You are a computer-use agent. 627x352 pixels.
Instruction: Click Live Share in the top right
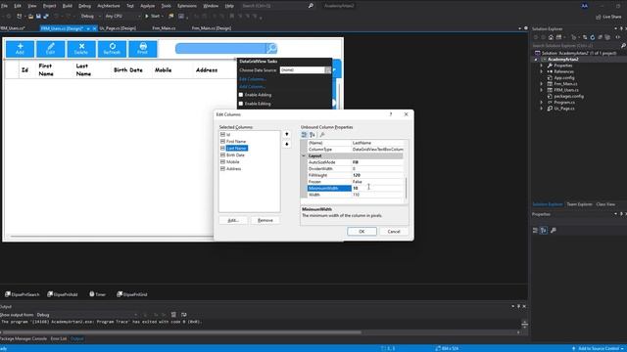pos(608,17)
